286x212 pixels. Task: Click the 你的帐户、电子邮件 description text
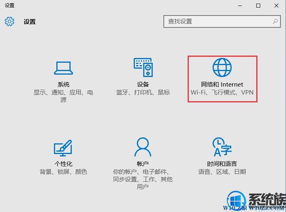(x=143, y=179)
